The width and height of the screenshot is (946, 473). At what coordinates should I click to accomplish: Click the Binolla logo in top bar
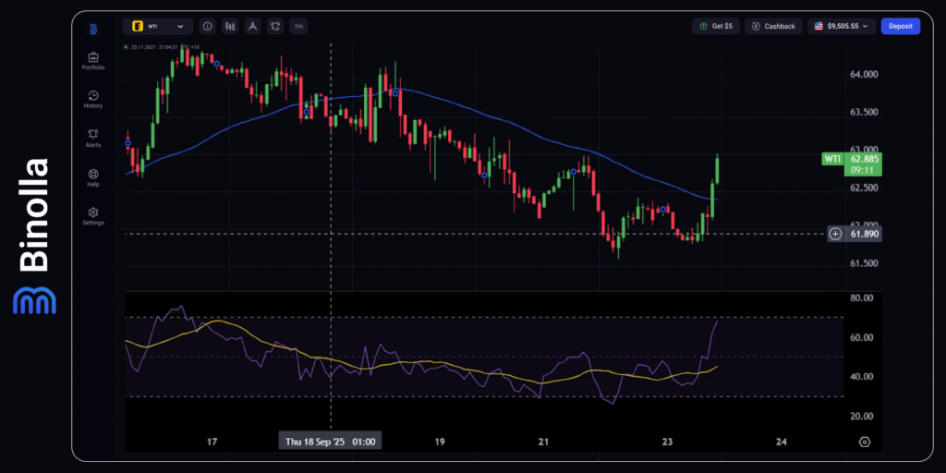pos(92,29)
